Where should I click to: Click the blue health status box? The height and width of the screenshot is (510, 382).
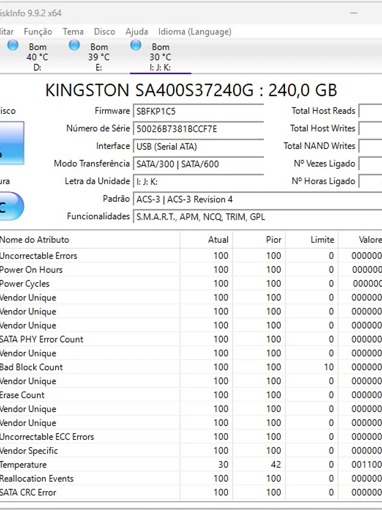coord(12,143)
